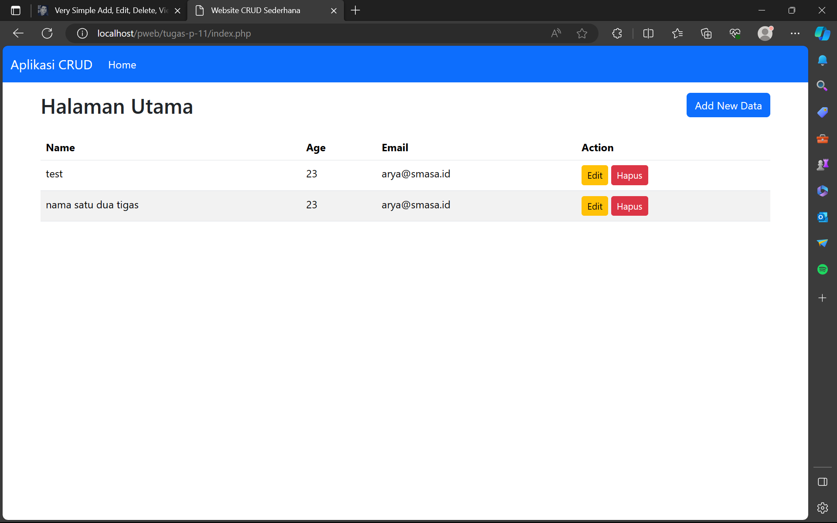This screenshot has height=523, width=837.
Task: Open the Extensions puzzle icon
Action: (617, 34)
